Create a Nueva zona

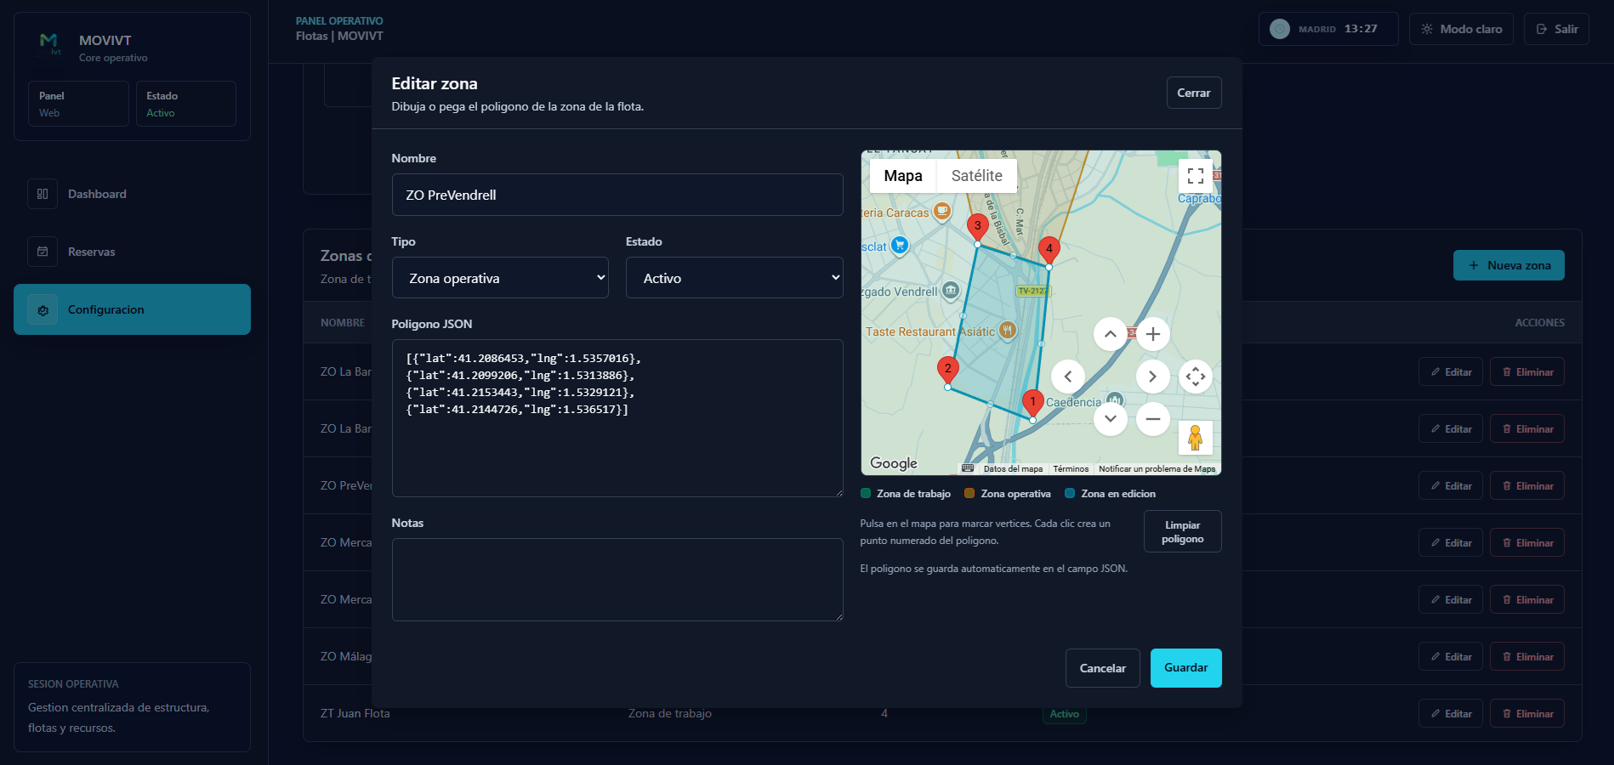pyautogui.click(x=1509, y=265)
